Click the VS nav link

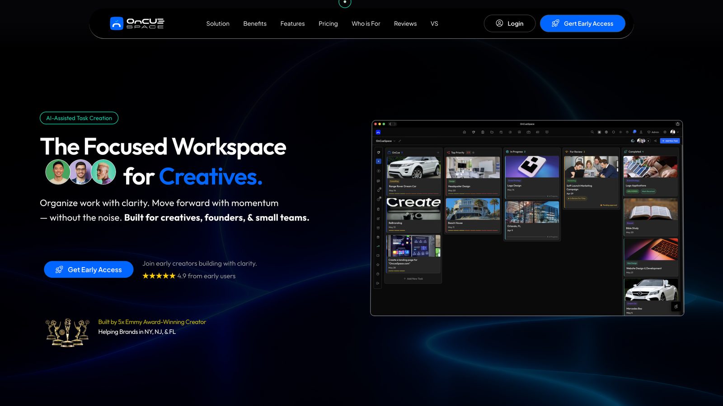click(434, 23)
